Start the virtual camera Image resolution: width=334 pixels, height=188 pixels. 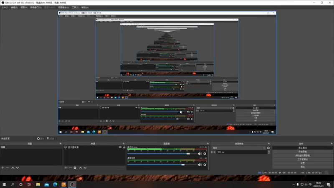point(302,155)
